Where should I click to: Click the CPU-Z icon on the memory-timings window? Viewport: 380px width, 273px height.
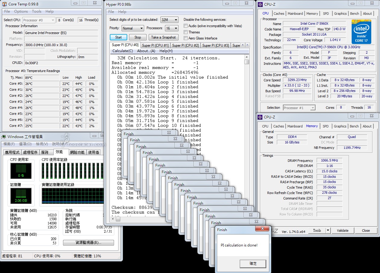tap(261, 117)
